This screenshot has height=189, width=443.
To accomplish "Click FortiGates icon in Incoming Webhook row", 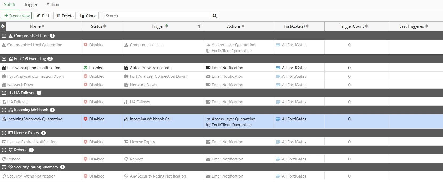I will [278, 119].
